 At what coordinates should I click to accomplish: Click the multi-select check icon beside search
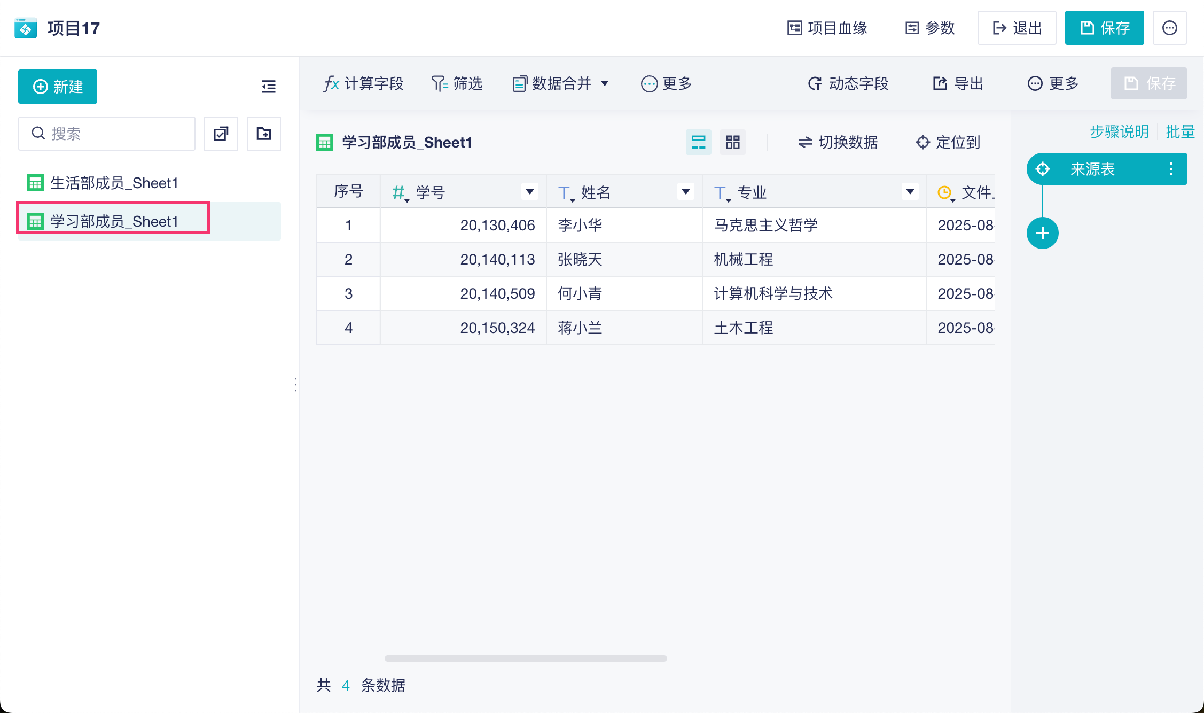tap(221, 134)
